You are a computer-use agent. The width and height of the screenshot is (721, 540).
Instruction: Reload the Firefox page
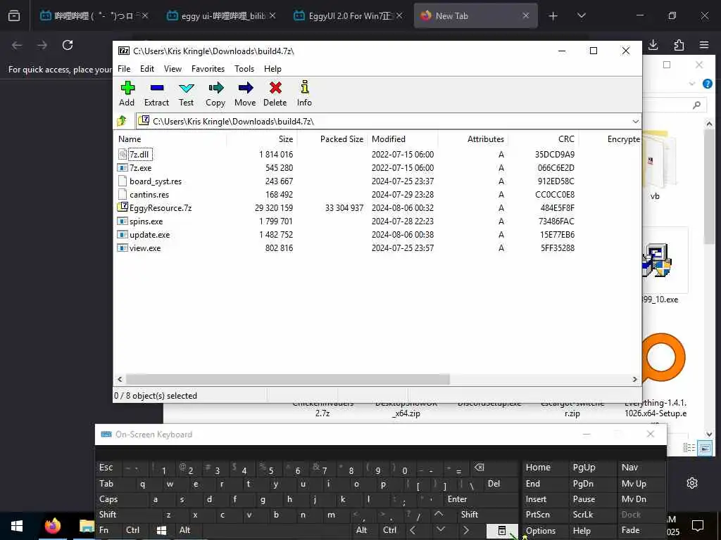[x=68, y=44]
